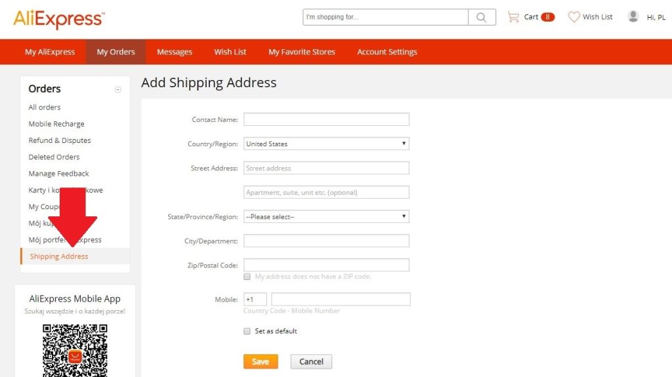The height and width of the screenshot is (377, 672).
Task: Click the orange Save button
Action: 261,361
